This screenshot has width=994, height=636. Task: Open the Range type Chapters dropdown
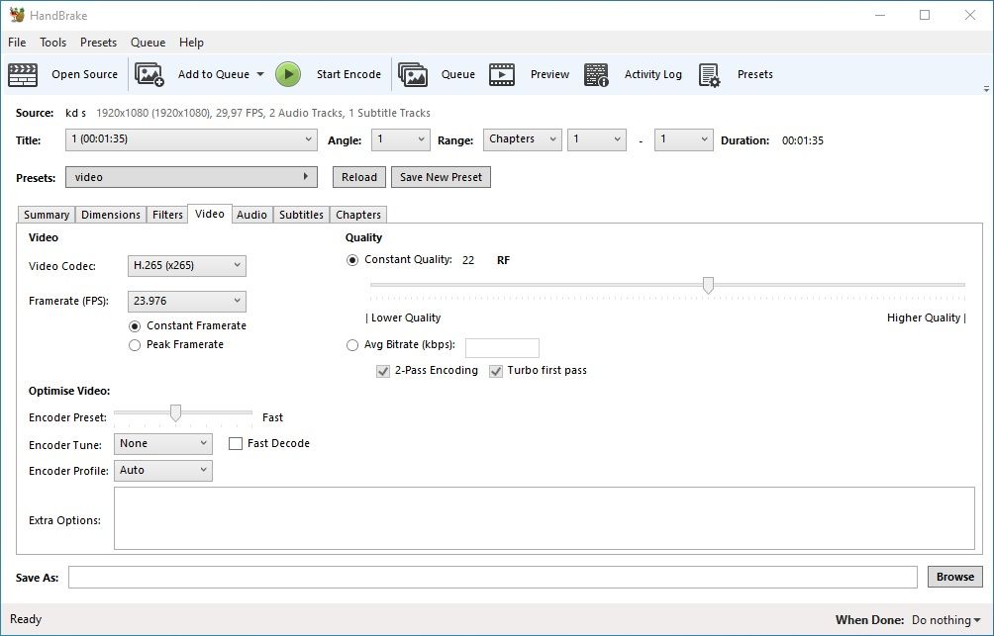[523, 140]
